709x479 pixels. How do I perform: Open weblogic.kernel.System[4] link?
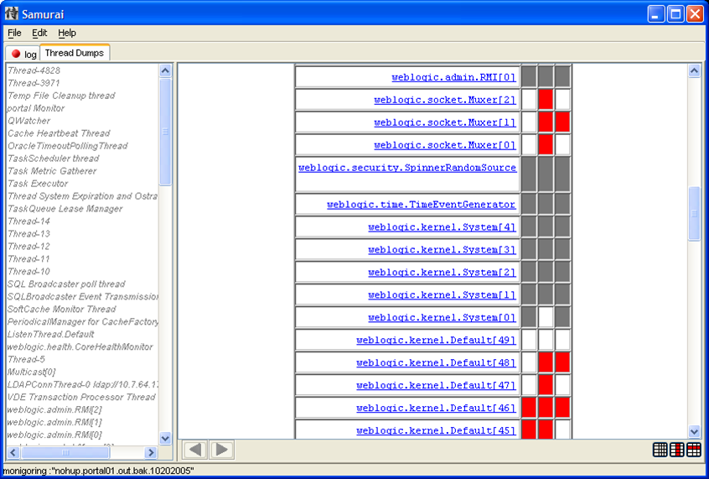pyautogui.click(x=442, y=227)
